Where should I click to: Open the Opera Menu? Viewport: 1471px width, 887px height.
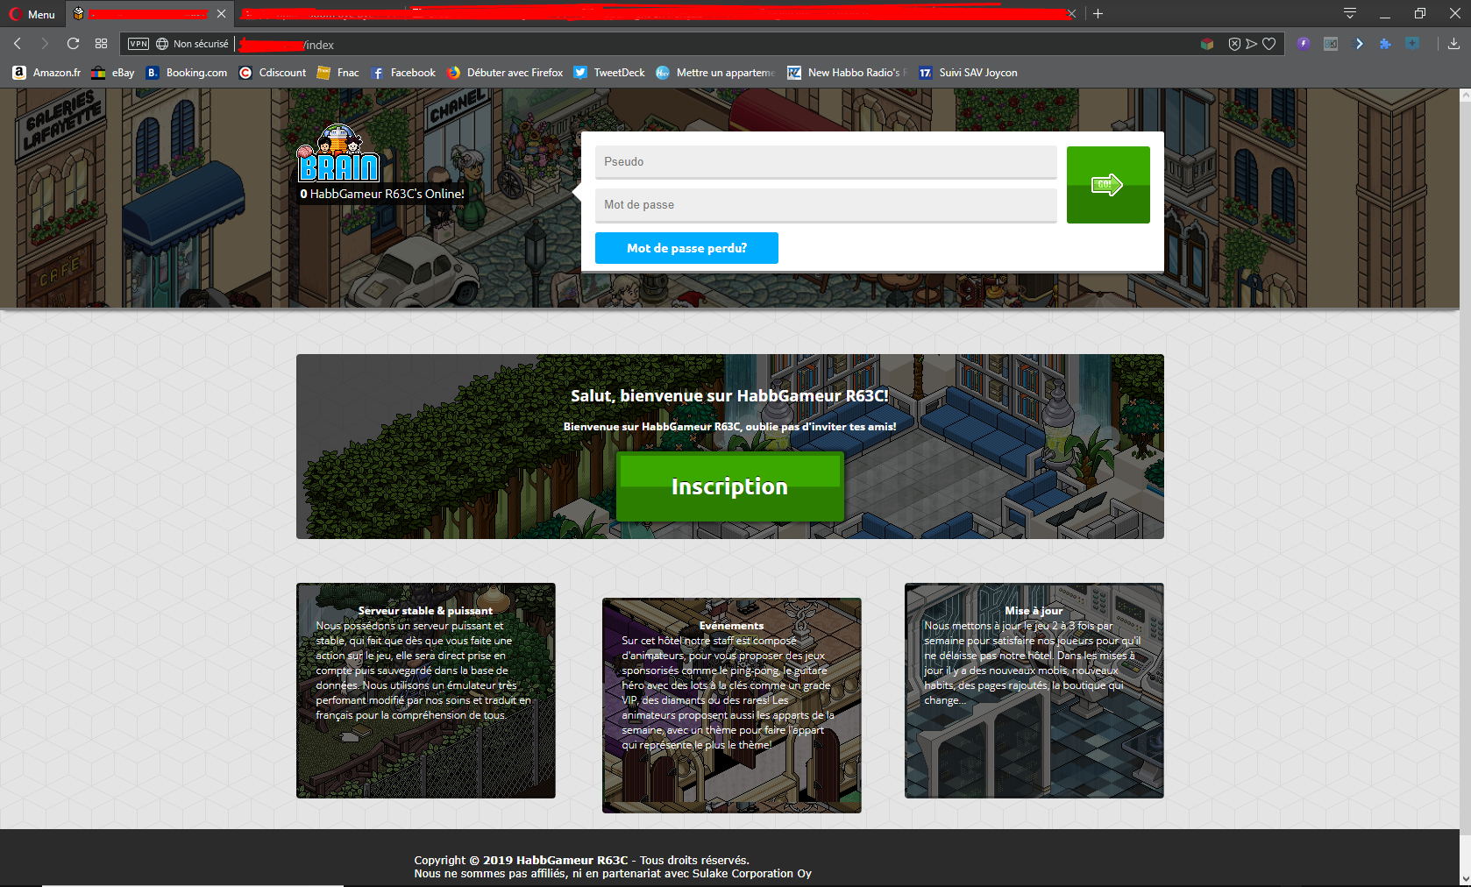(x=32, y=14)
